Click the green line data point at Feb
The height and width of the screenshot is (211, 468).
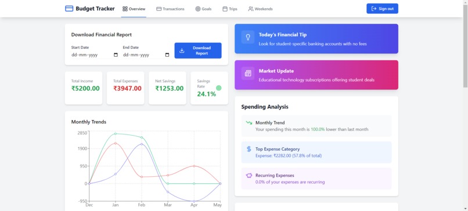click(x=142, y=137)
